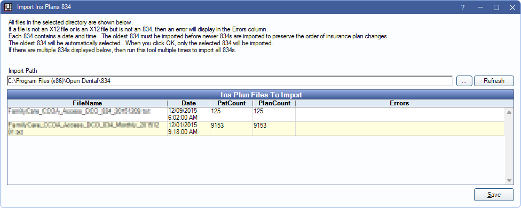521x208 pixels.
Task: Select the file row dated 12/09/2015
Action: [256, 114]
